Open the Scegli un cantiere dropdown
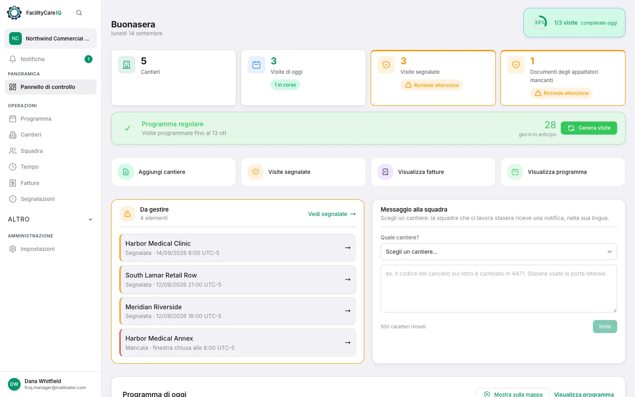Viewport: 635px width, 397px height. pos(498,252)
